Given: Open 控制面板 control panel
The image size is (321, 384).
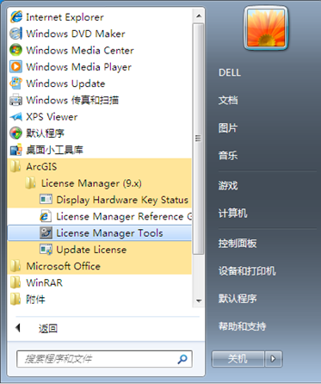Looking at the screenshot, I should pyautogui.click(x=238, y=244).
